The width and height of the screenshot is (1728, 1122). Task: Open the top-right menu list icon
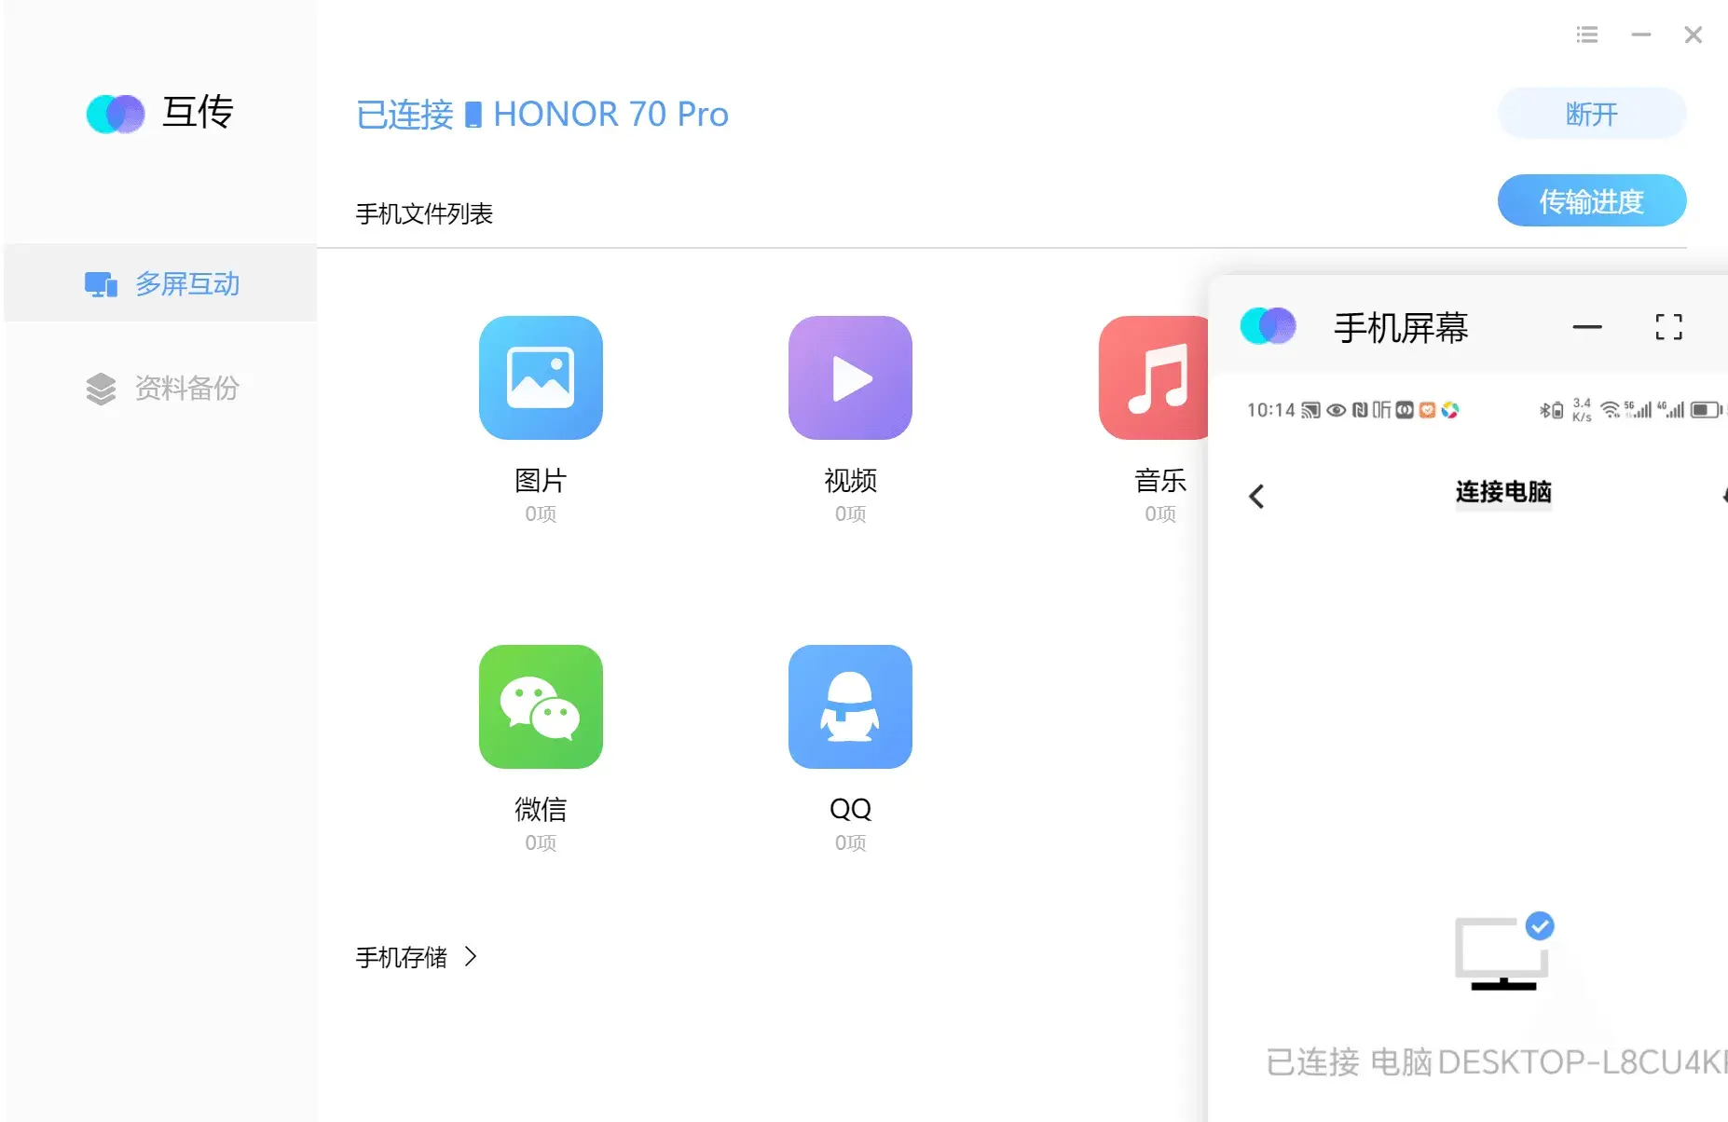[1587, 34]
